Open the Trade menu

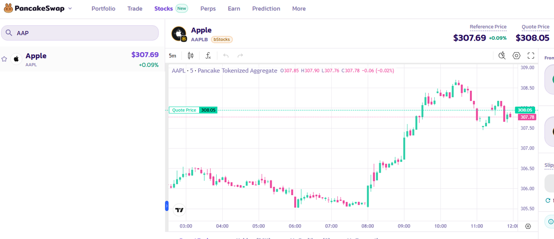pyautogui.click(x=135, y=8)
